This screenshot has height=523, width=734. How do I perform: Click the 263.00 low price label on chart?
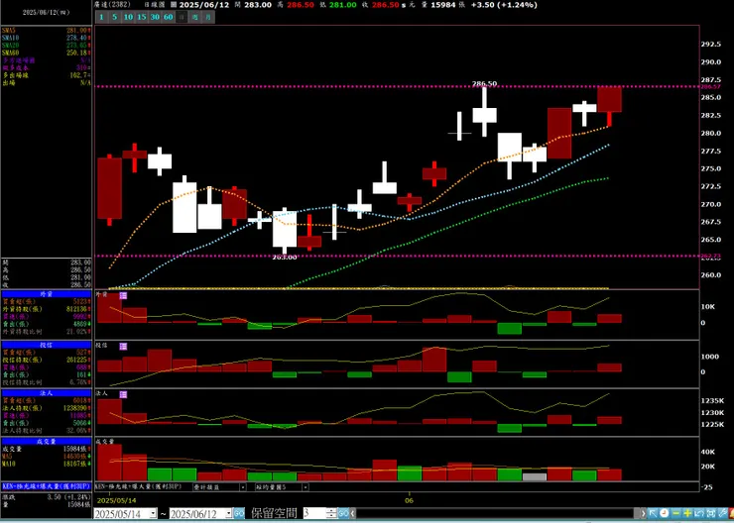tap(284, 257)
